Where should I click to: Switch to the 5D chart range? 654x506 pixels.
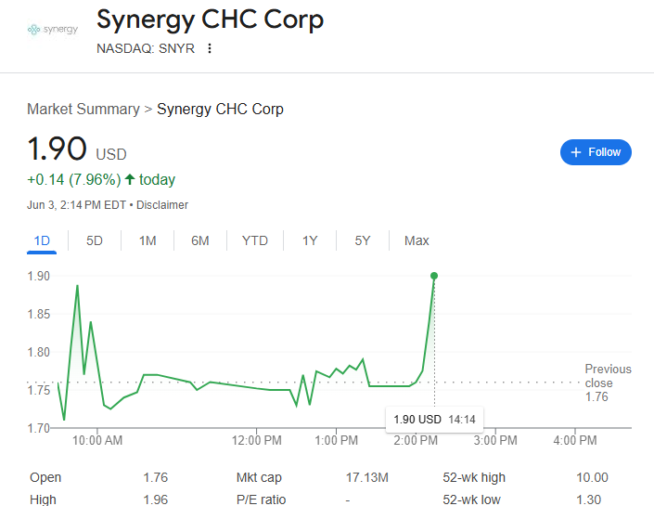pyautogui.click(x=95, y=240)
